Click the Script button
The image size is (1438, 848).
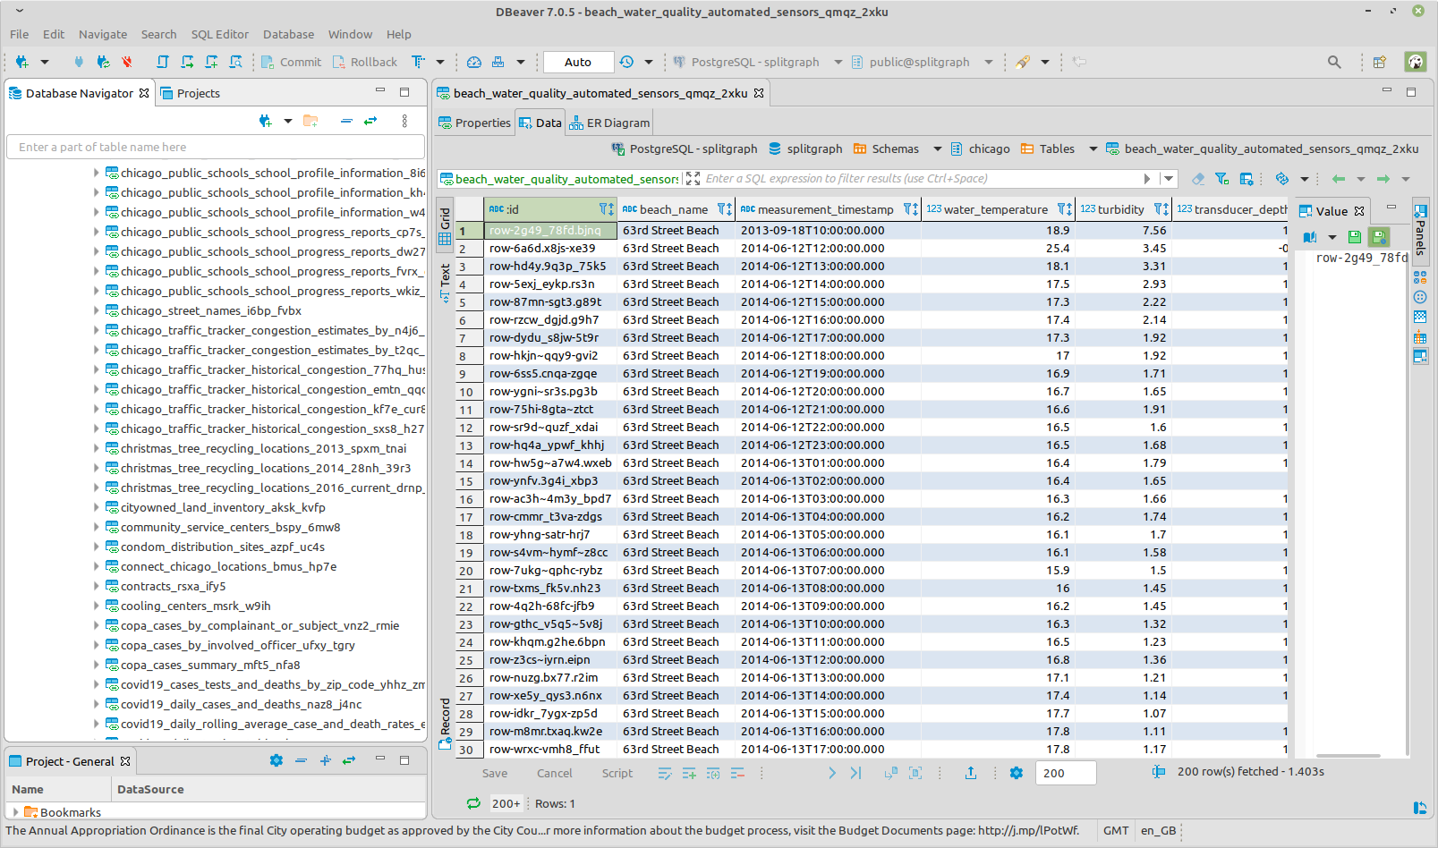point(617,773)
